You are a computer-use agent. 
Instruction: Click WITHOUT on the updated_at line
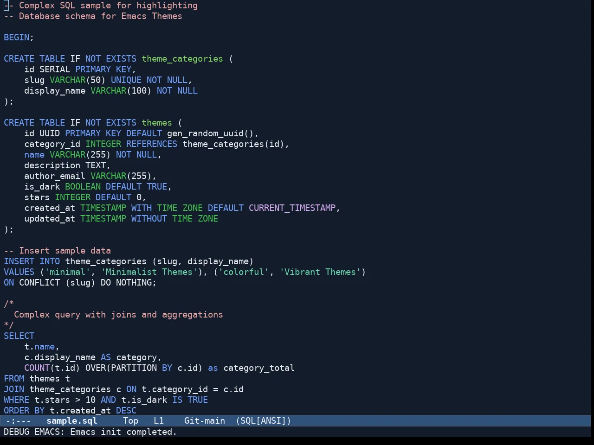pyautogui.click(x=149, y=219)
